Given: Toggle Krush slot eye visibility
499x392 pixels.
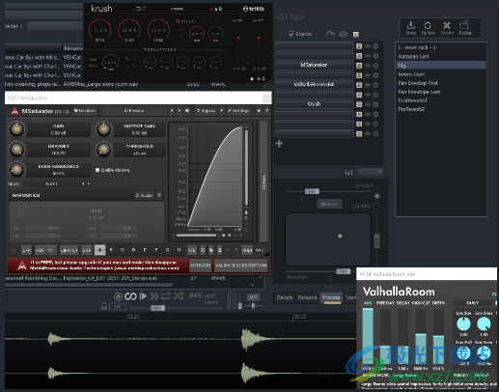Looking at the screenshot, I should pos(368,104).
